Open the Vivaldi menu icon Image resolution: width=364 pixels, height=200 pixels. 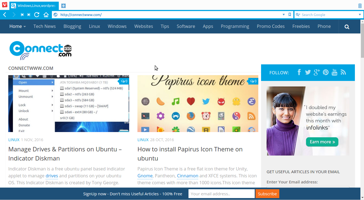[x=4, y=5]
